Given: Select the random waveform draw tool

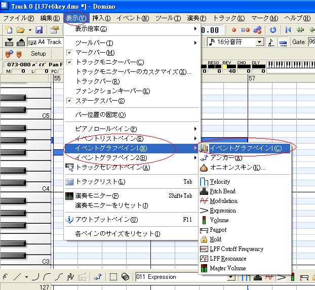Looking at the screenshot, I should [70, 277].
